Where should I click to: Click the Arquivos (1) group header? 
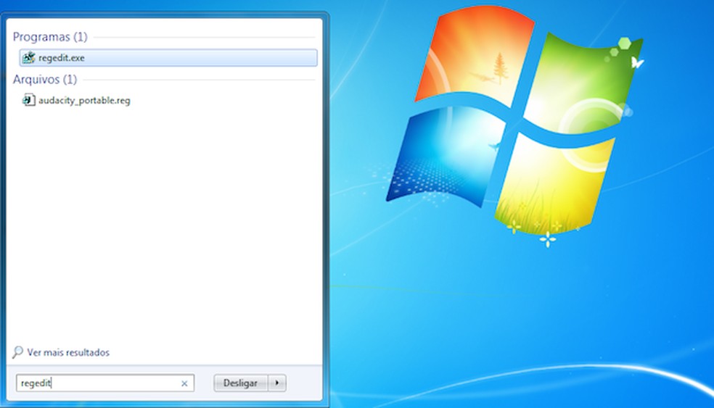coord(45,79)
